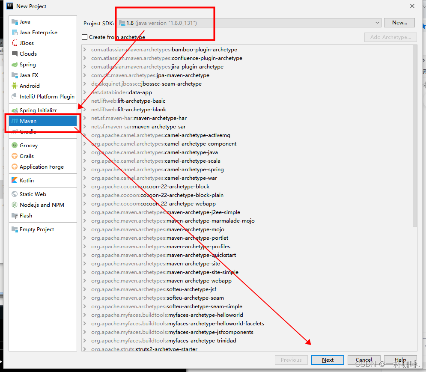Image resolution: width=426 pixels, height=372 pixels.
Task: Select Maven project type
Action: pyautogui.click(x=43, y=121)
